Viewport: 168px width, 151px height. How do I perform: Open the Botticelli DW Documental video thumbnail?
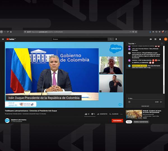(134, 114)
